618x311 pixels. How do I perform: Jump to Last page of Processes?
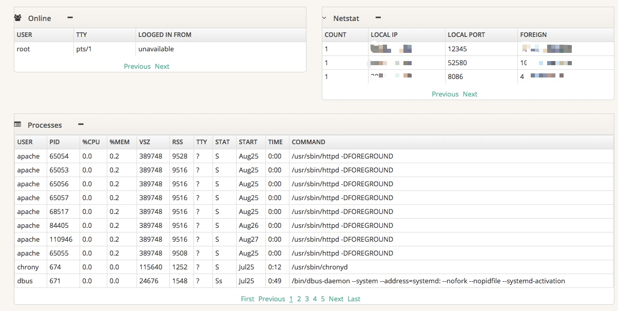point(354,299)
